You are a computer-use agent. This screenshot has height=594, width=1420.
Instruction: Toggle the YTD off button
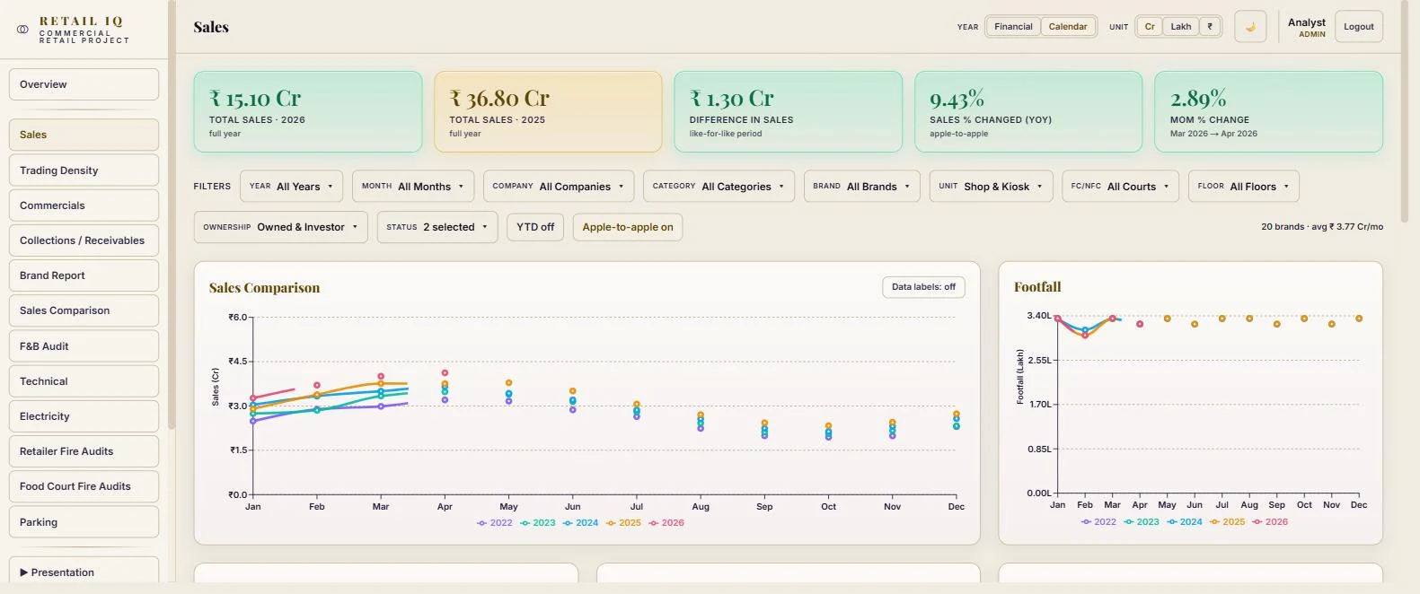tap(535, 227)
